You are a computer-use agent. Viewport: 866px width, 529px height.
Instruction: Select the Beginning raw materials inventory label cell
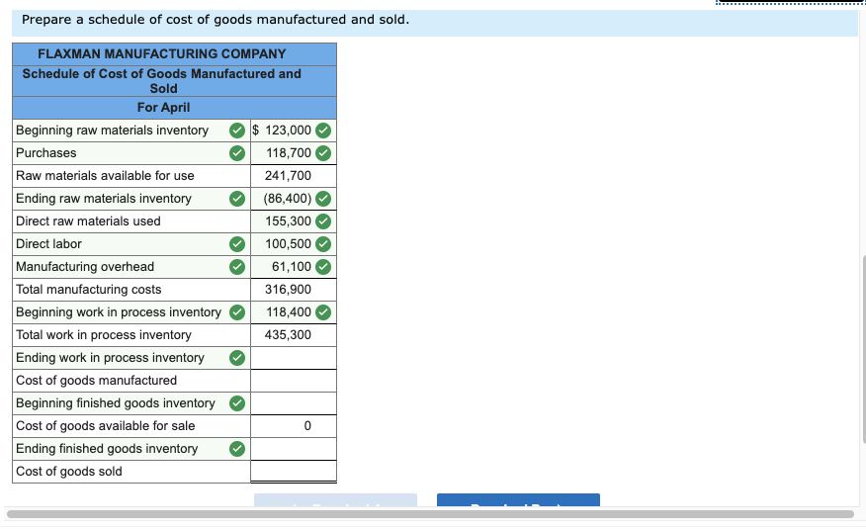pyautogui.click(x=131, y=131)
